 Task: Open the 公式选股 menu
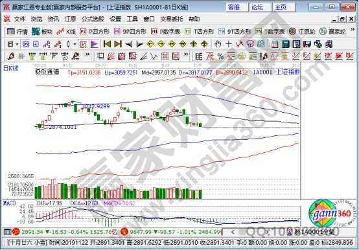pyautogui.click(x=93, y=19)
